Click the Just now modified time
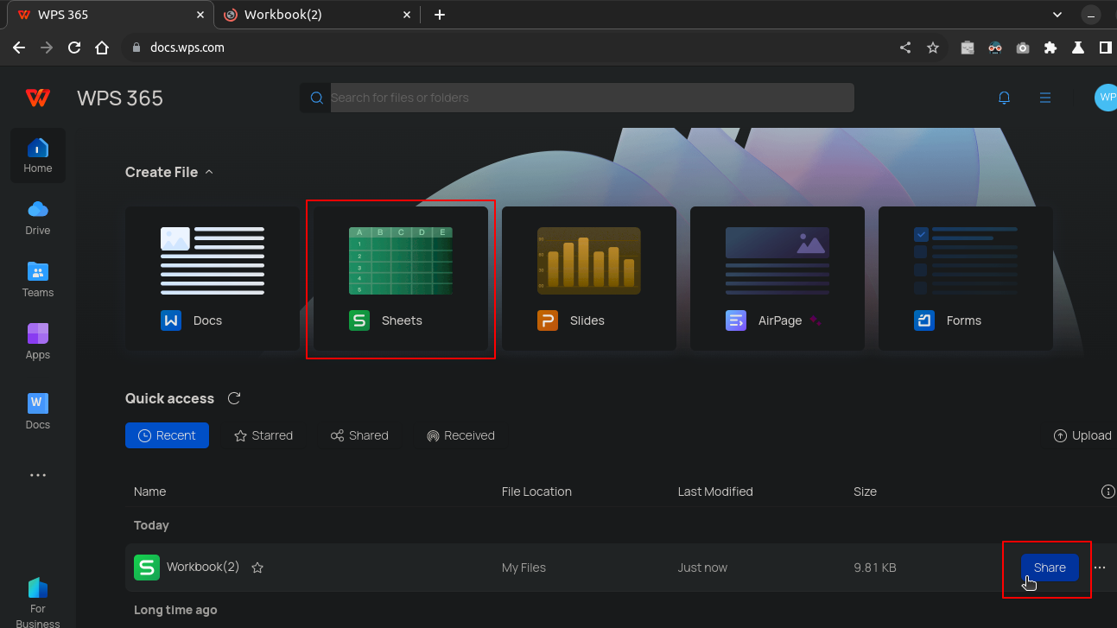The image size is (1117, 628). click(702, 568)
